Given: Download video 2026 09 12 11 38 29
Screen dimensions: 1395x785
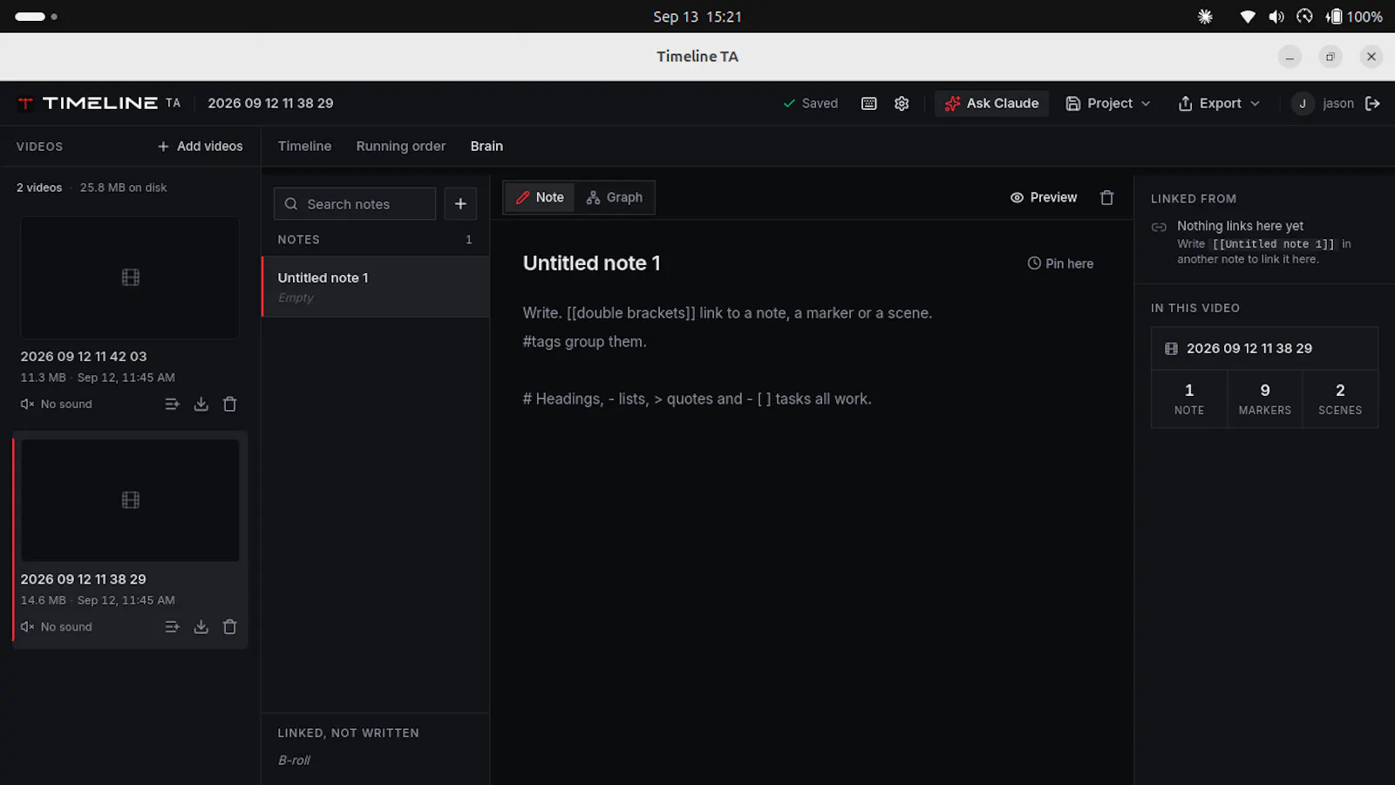Looking at the screenshot, I should (201, 627).
